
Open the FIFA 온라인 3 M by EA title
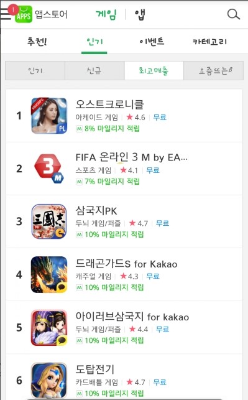pyautogui.click(x=132, y=157)
